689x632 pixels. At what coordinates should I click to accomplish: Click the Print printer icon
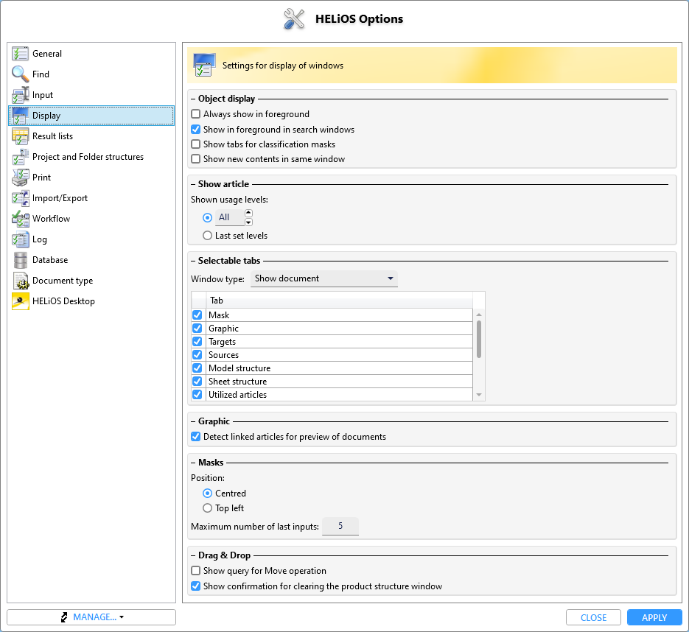tap(20, 178)
